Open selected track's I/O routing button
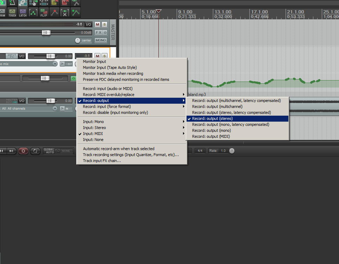 tap(22, 56)
